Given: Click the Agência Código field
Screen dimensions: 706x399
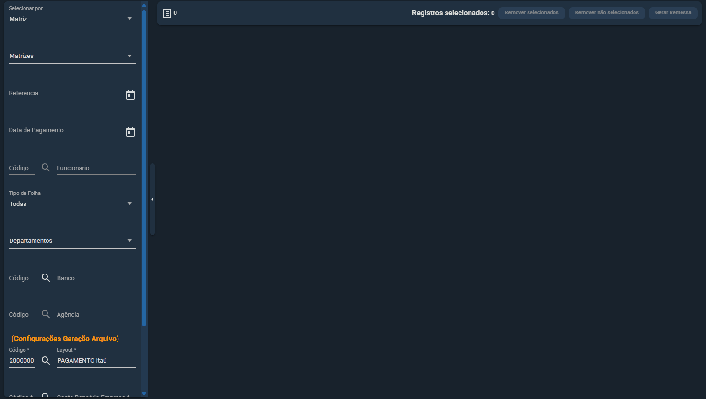Looking at the screenshot, I should (22, 315).
